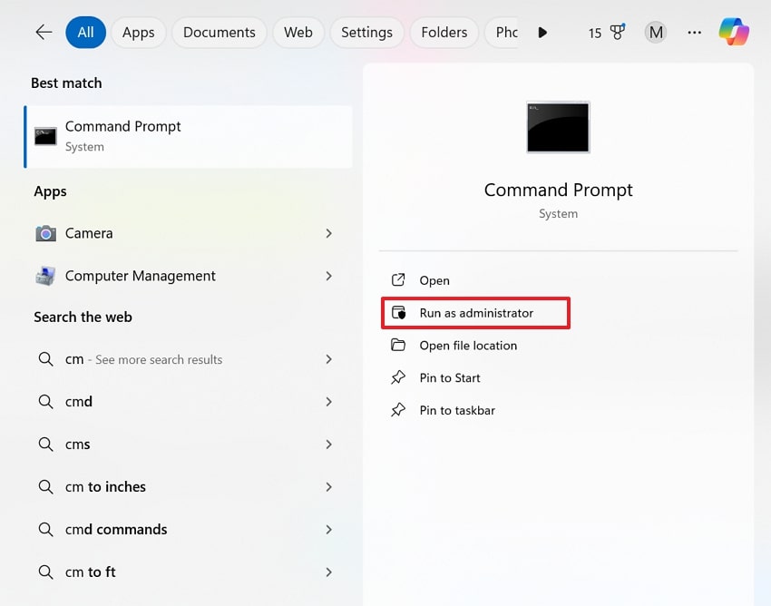This screenshot has height=606, width=771.
Task: Click the 'Command Prompt' title in details pane
Action: click(x=558, y=190)
